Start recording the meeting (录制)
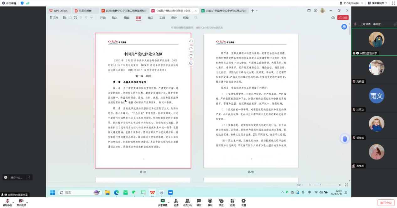The width and height of the screenshot is (397, 208). click(210, 202)
